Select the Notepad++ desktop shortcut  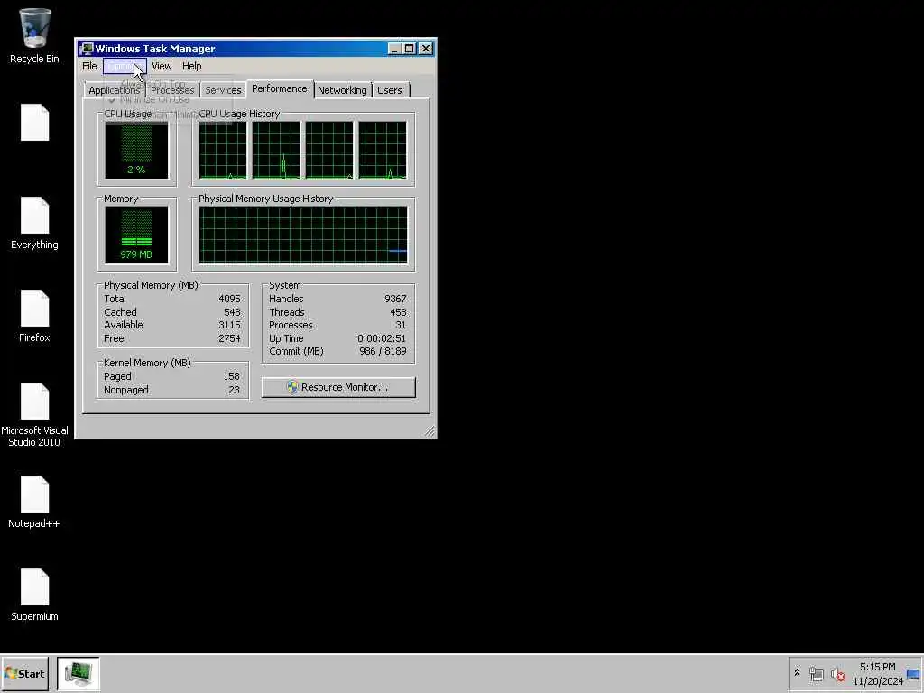coord(34,502)
